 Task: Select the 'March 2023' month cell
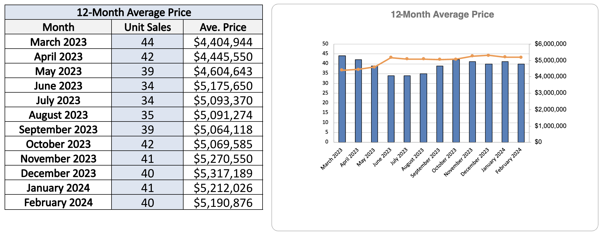tap(58, 42)
